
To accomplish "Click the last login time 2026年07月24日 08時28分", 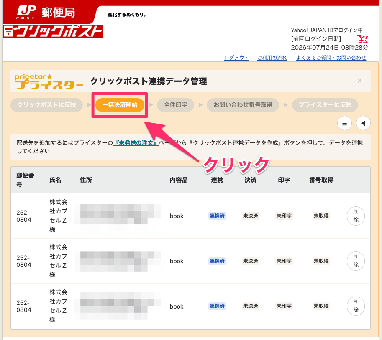I will click(x=330, y=48).
